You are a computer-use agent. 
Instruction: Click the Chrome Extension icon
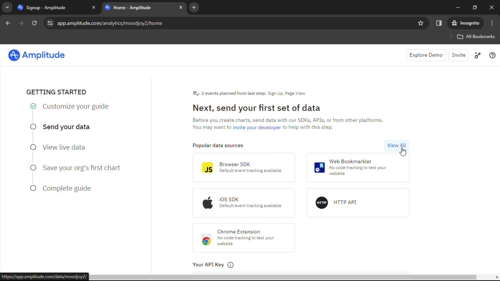coord(207,240)
